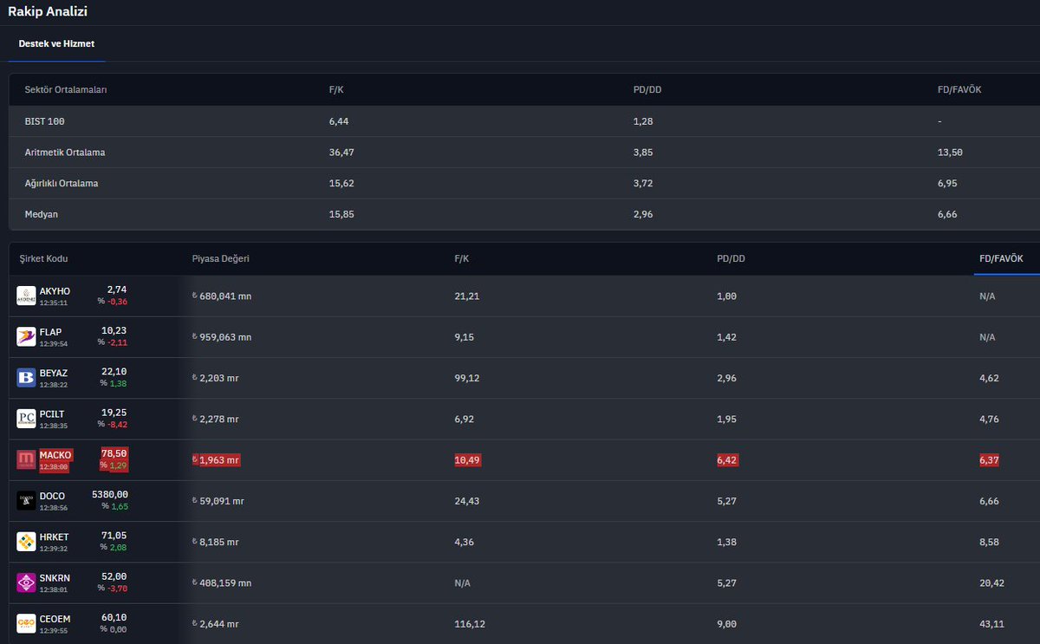Open the highlighted MACKO ticker
Viewport: 1040px width, 644px height.
[55, 455]
